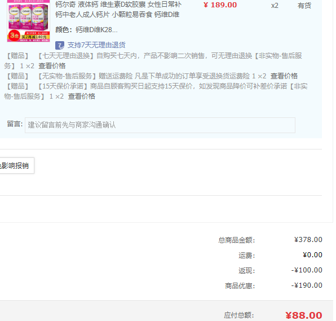Screen dimensions: 336x321
Task: Click the 应付总额 ¥88.00 total
Action: 304,315
